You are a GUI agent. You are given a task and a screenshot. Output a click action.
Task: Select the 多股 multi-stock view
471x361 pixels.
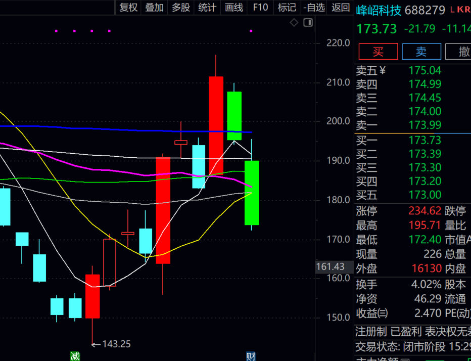[181, 7]
